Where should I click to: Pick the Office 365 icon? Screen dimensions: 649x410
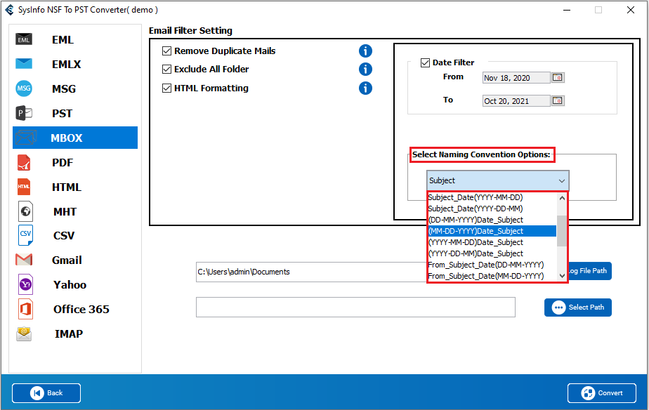(24, 310)
